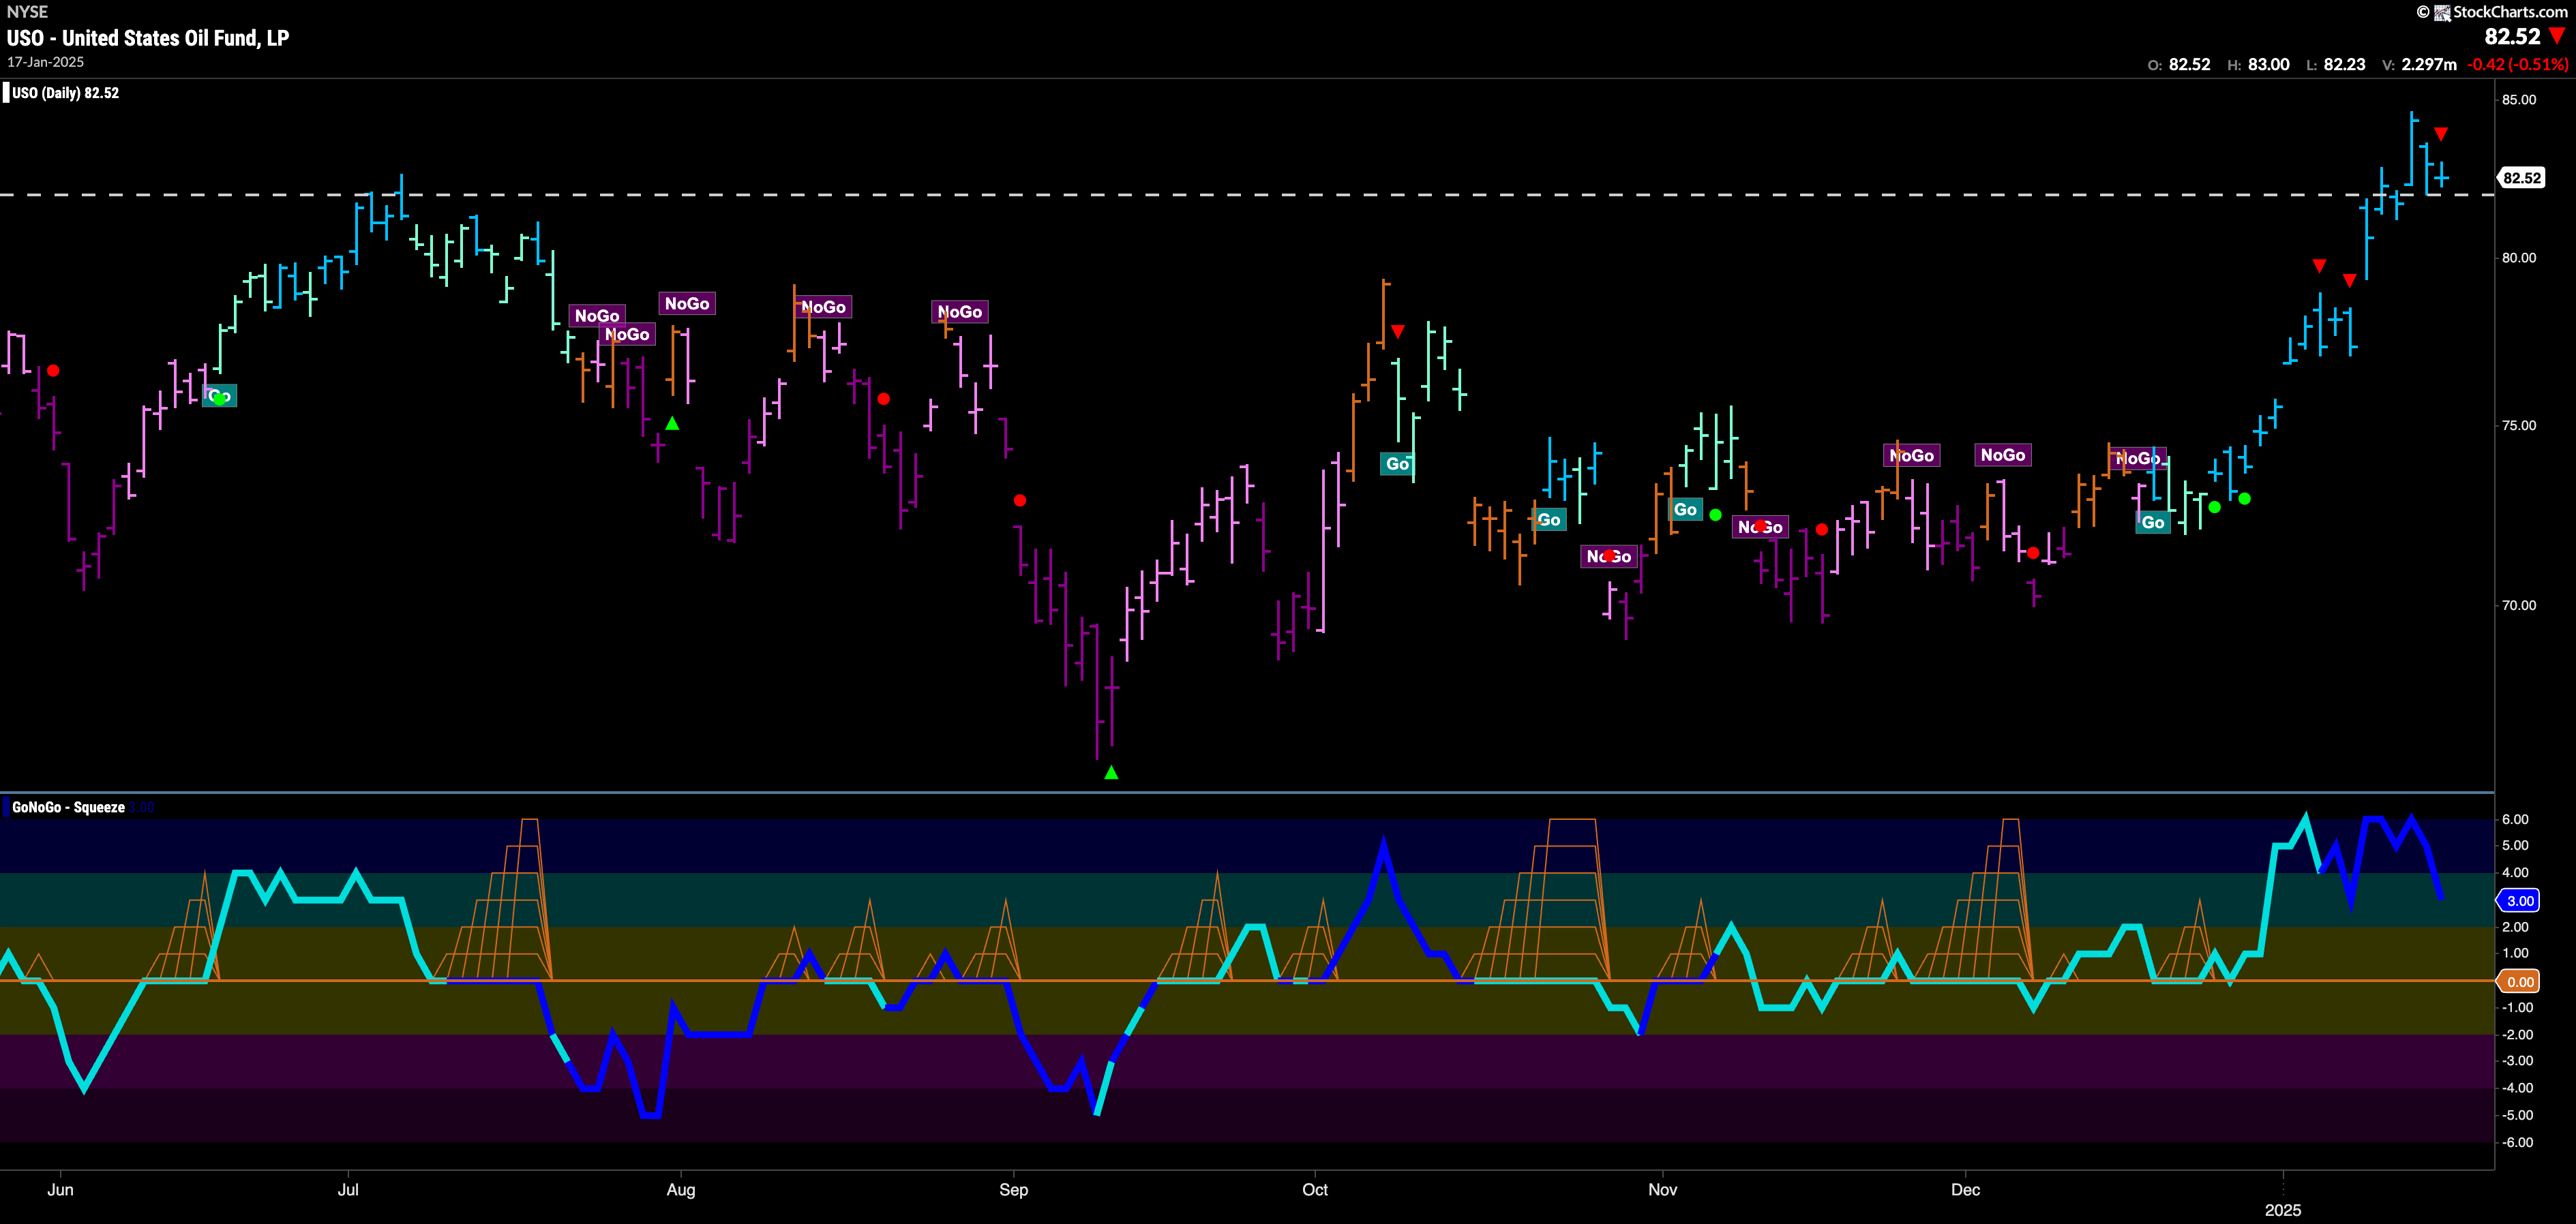
Task: Click the 2025 year label on the time axis
Action: (x=2283, y=1210)
